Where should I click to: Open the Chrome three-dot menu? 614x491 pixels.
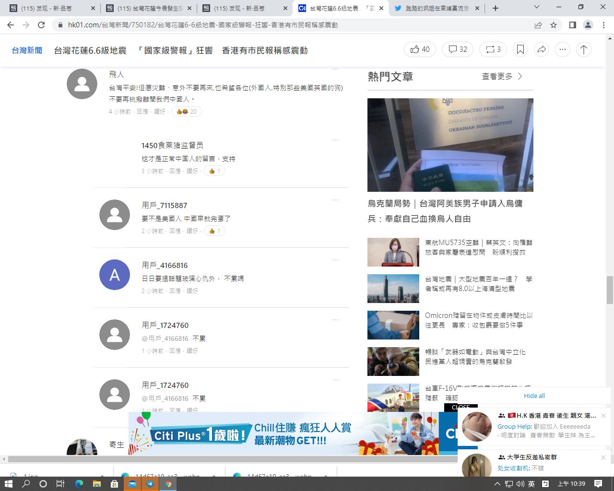click(x=603, y=25)
